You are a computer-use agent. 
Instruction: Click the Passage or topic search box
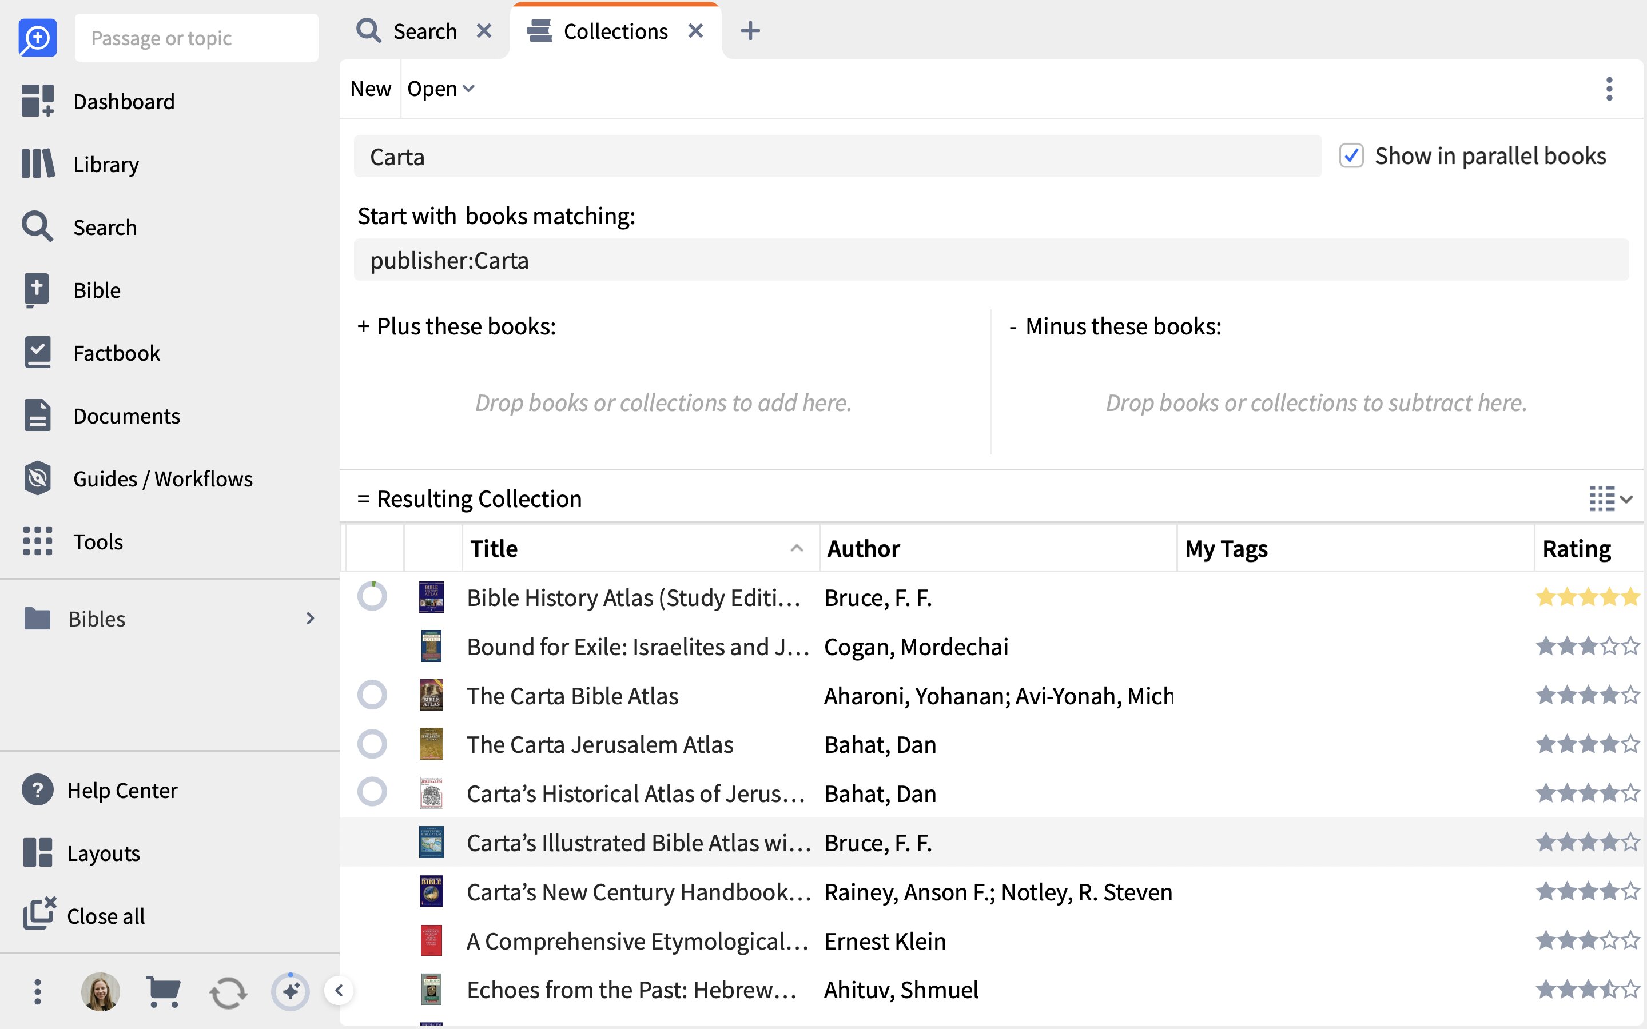pyautogui.click(x=197, y=38)
